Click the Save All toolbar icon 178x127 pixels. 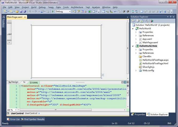(25, 11)
